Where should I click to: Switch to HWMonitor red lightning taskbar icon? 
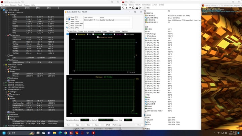[93, 133]
